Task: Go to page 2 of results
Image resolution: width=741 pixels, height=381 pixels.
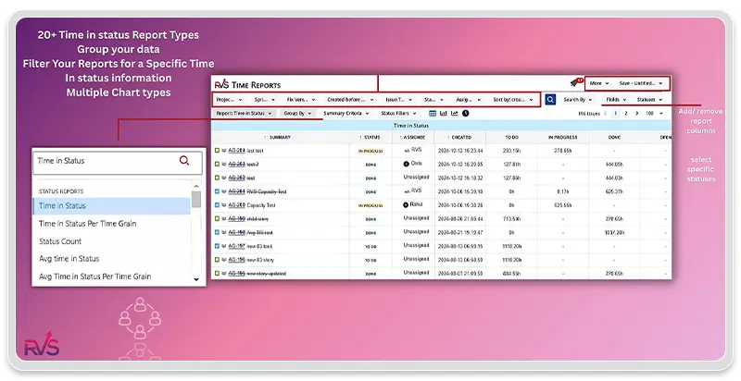Action: point(626,113)
